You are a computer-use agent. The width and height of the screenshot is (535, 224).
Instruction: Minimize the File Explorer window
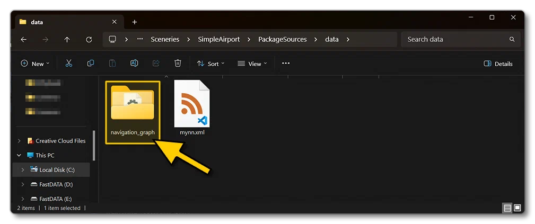tap(470, 17)
